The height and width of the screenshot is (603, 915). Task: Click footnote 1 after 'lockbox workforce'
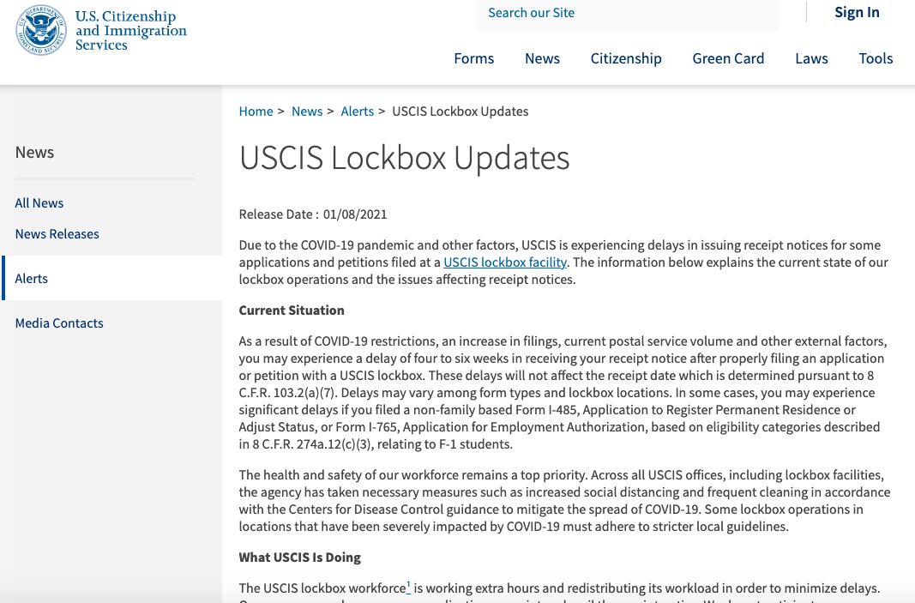pyautogui.click(x=408, y=586)
